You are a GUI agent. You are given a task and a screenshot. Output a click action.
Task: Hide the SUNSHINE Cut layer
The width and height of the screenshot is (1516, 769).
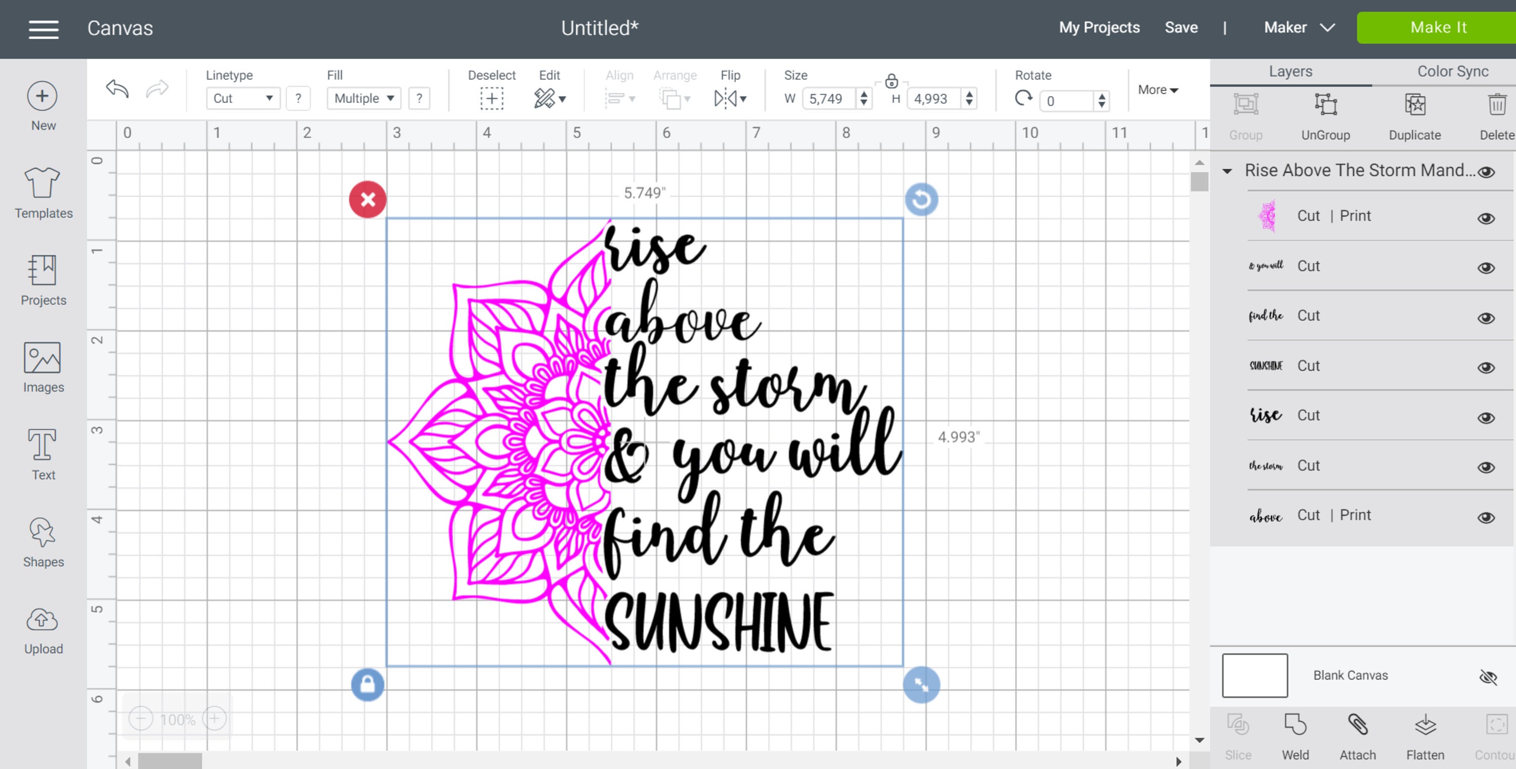click(x=1486, y=368)
